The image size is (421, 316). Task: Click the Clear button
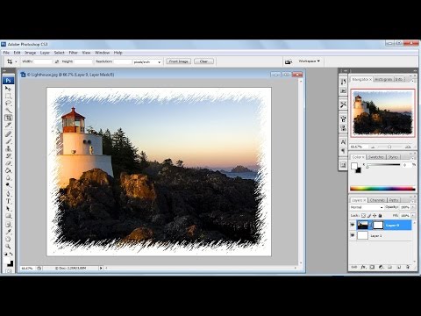[203, 61]
